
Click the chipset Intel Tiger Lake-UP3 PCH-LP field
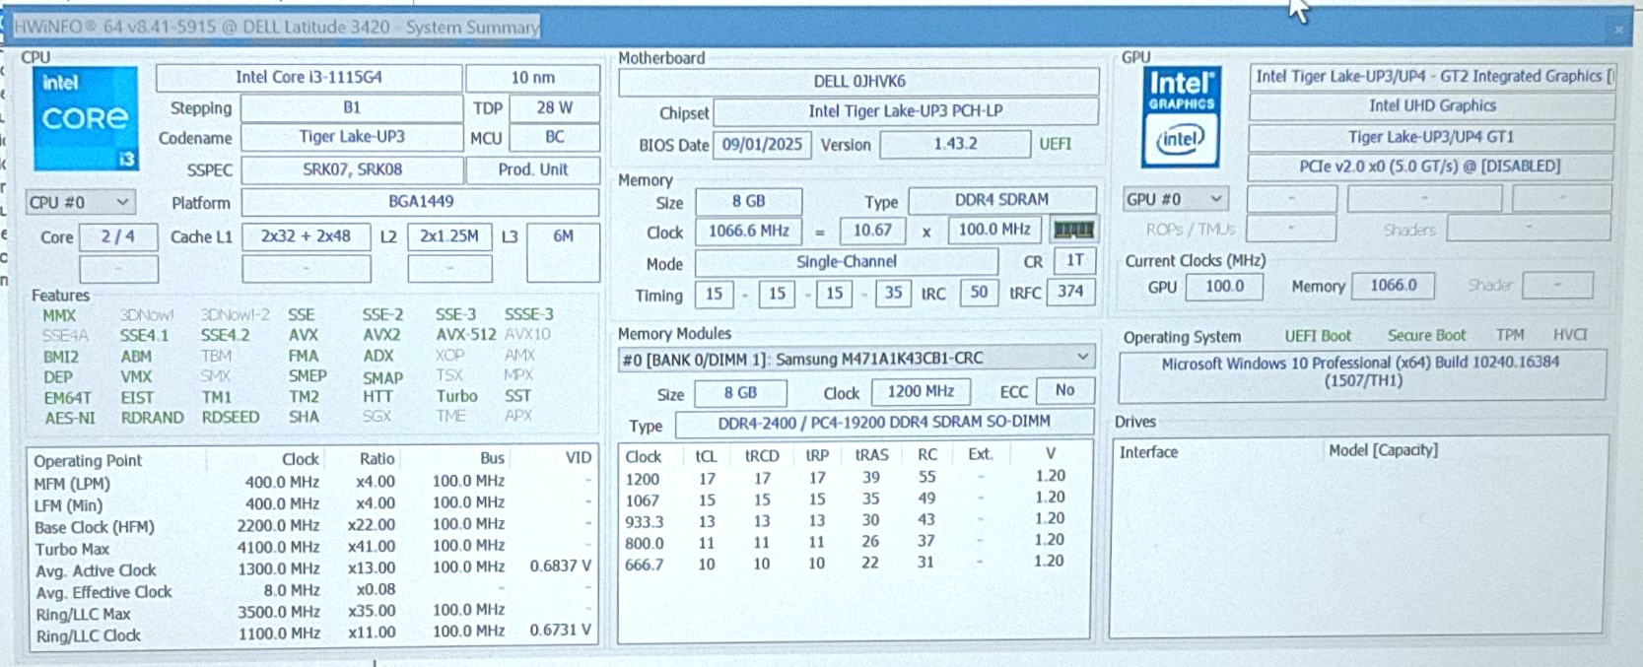point(906,111)
